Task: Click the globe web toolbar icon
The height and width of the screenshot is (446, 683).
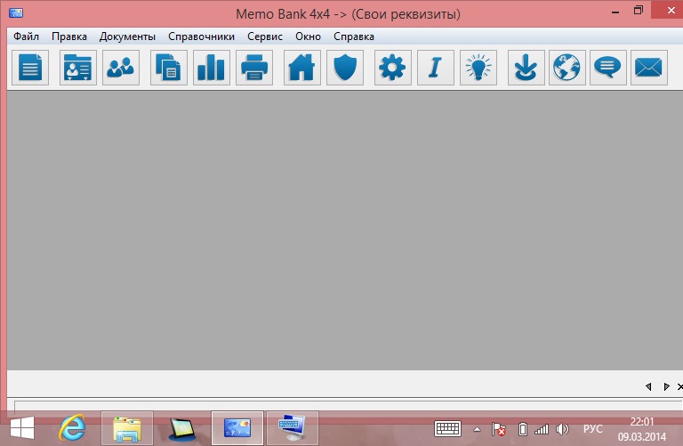Action: click(567, 68)
